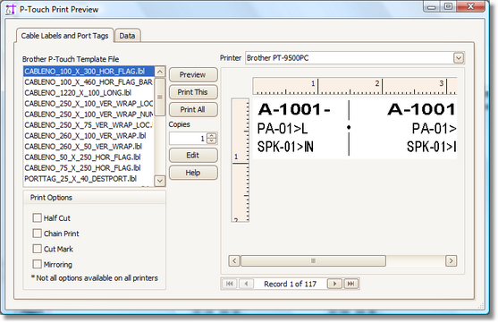Select CABLENO_250_X_100_VER_WRAP_LOC template
The image size is (498, 323).
point(89,104)
